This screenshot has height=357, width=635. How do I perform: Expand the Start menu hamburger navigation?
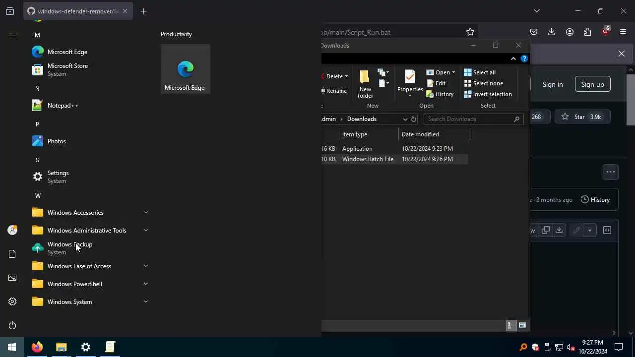[12, 34]
